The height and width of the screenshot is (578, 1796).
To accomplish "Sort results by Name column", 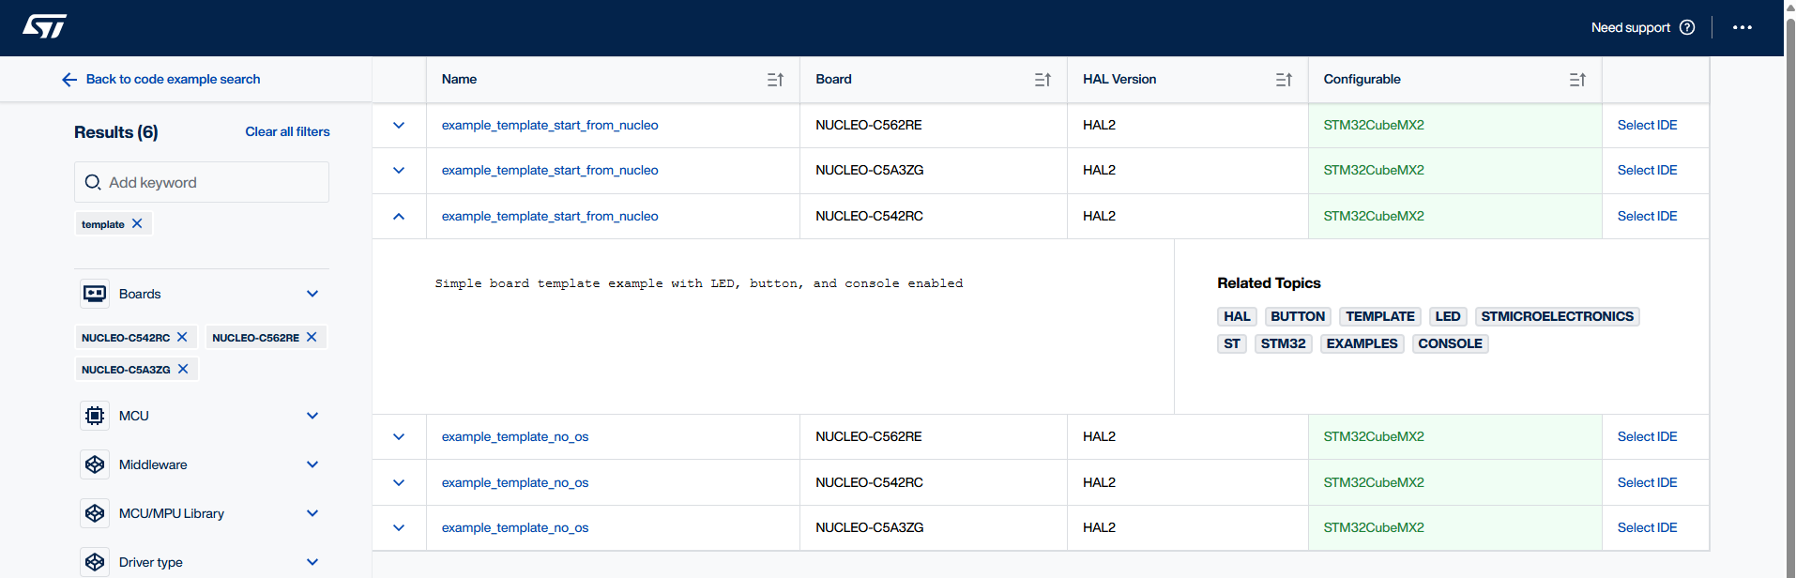I will [x=775, y=80].
